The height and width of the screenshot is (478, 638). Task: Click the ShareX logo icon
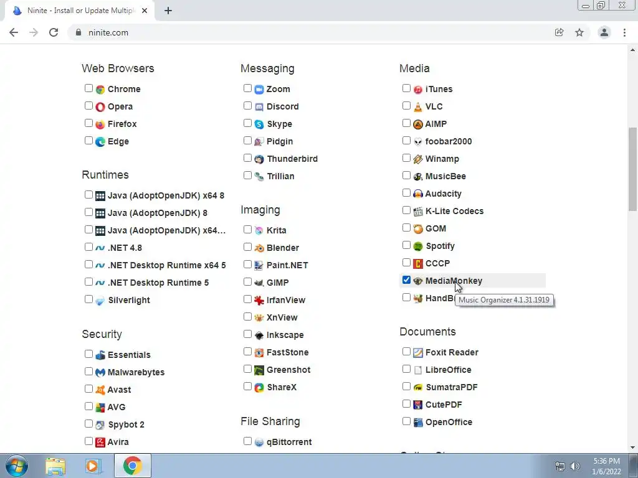[259, 388]
